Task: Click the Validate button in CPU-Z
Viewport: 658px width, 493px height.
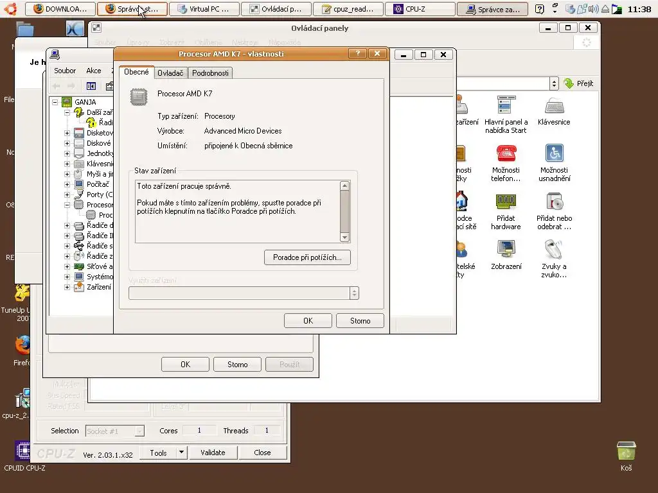Action: point(213,453)
